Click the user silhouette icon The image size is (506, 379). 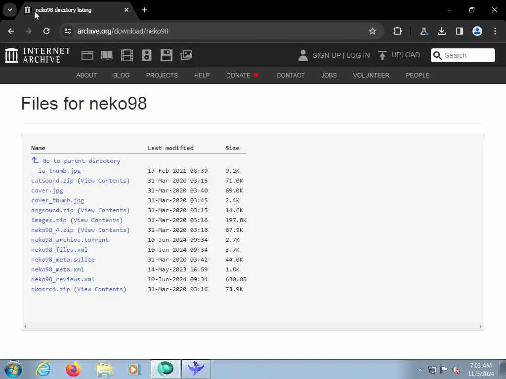[x=303, y=55]
